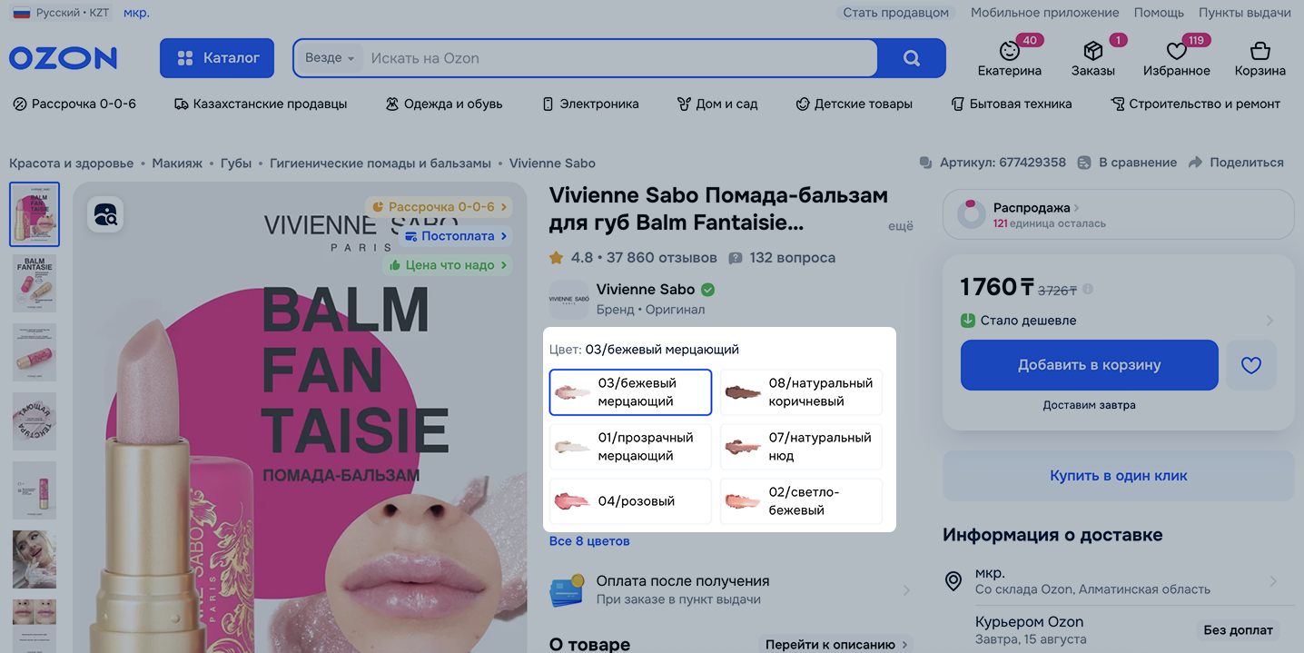The height and width of the screenshot is (653, 1304).
Task: Click the location pin delivery icon
Action: point(953,581)
